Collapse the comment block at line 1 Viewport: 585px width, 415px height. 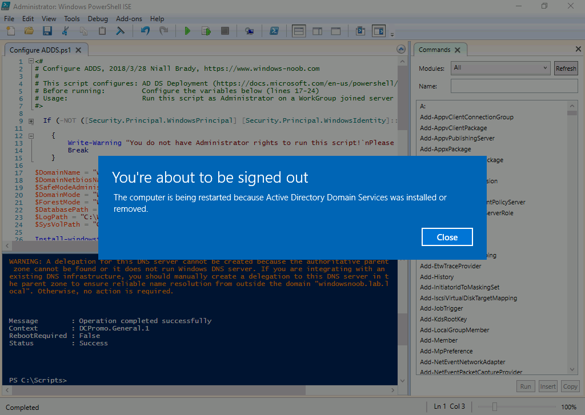31,61
